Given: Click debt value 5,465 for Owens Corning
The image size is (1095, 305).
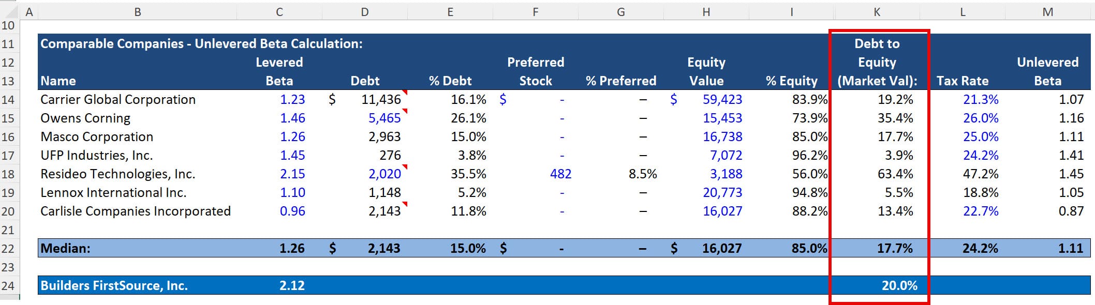Looking at the screenshot, I should point(384,118).
